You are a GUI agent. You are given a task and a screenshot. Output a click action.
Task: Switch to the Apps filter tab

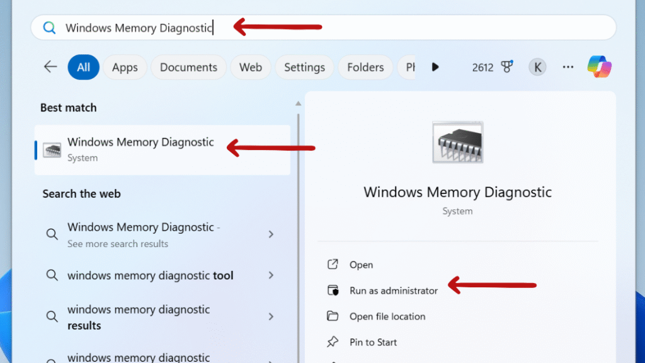tap(125, 67)
